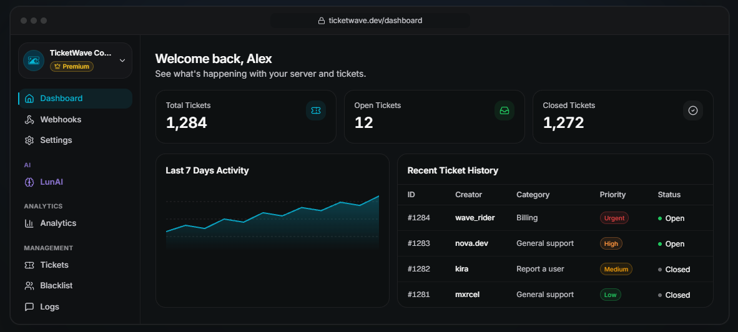738x332 pixels.
Task: Click the Status column header
Action: [x=669, y=195]
